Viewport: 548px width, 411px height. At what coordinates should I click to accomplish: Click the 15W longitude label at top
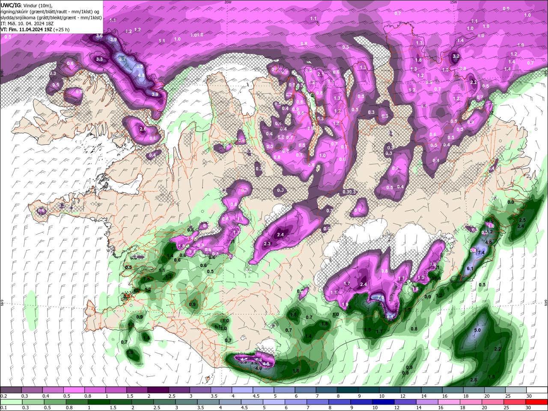tap(453, 2)
